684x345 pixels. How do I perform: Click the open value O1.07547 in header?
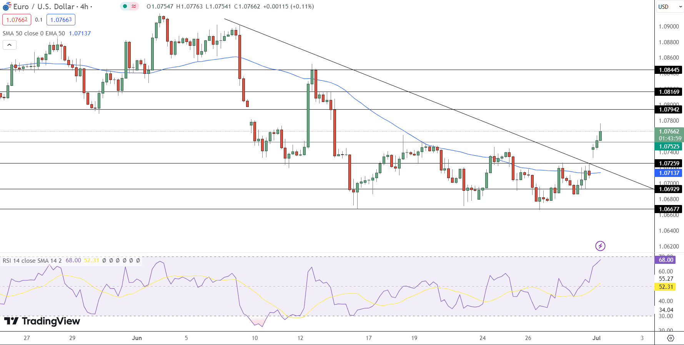tap(160, 7)
